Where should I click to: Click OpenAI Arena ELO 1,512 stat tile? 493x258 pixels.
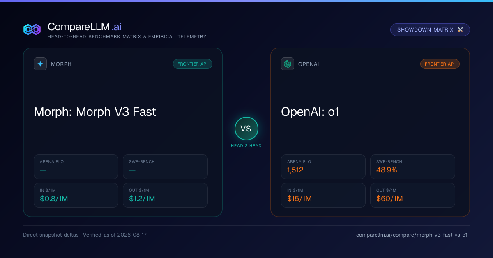323,167
